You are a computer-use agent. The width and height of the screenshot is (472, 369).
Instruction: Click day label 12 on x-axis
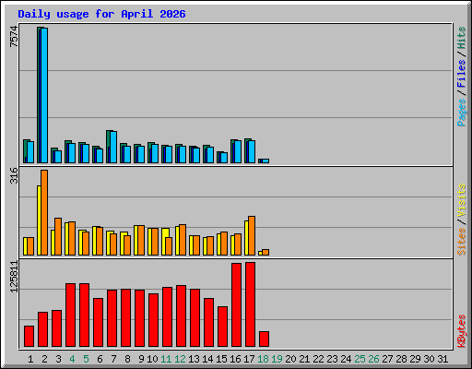pos(180,359)
